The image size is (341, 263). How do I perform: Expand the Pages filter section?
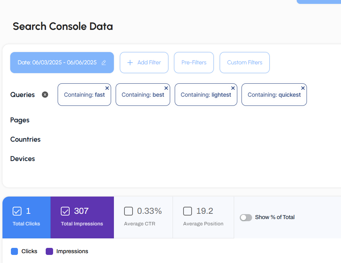pyautogui.click(x=20, y=120)
